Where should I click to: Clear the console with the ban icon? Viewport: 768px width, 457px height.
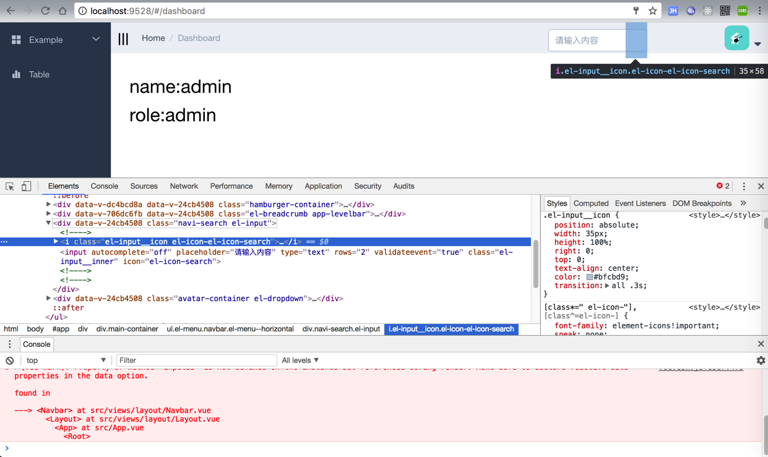9,361
